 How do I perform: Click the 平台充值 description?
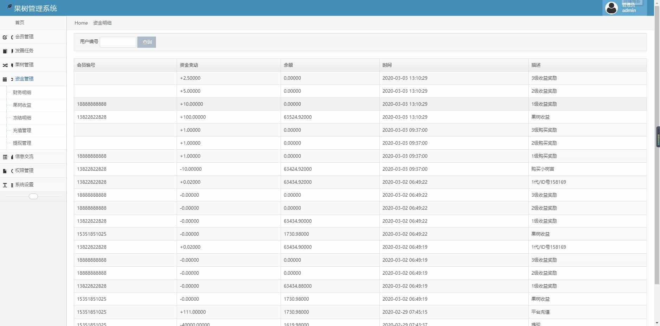(x=541, y=312)
